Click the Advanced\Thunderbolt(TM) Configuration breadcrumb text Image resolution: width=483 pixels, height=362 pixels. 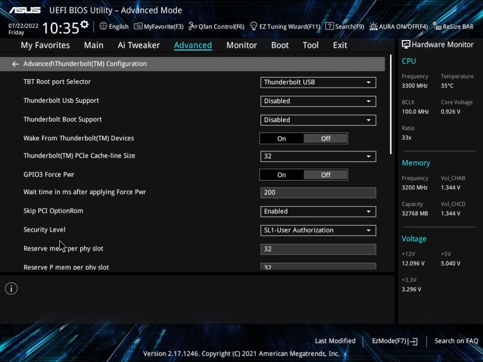tap(85, 64)
